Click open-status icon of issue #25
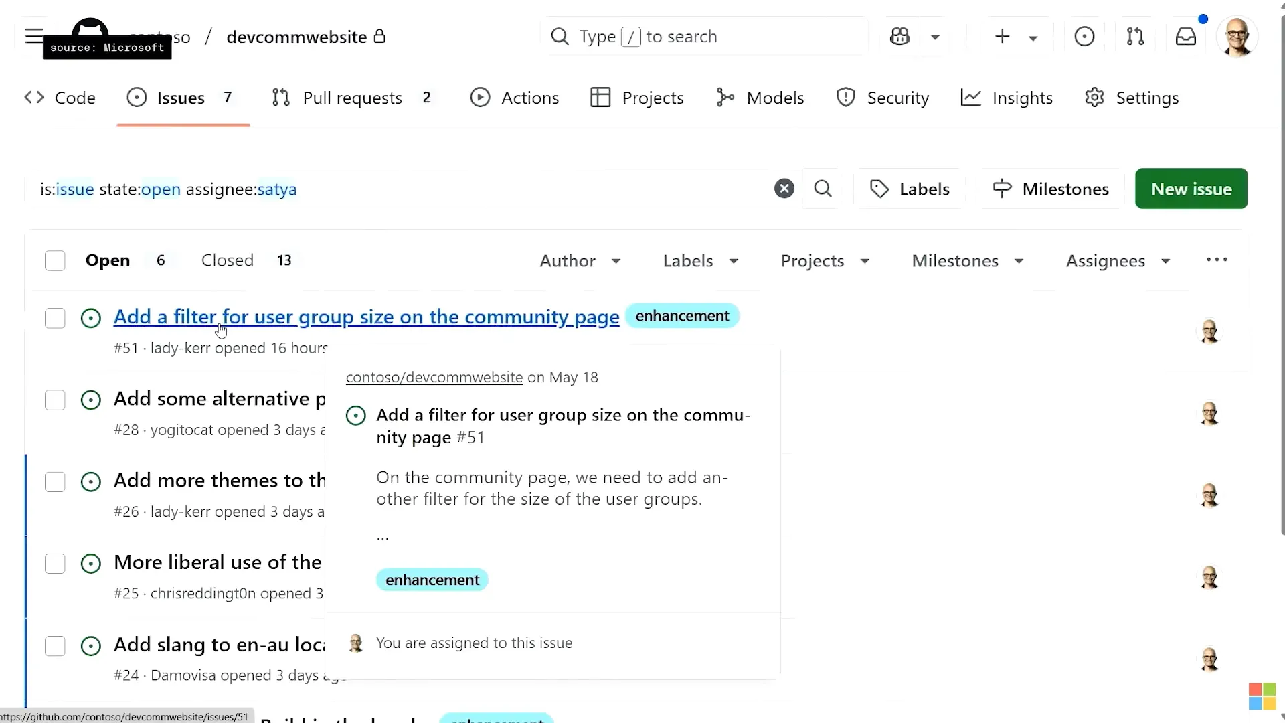This screenshot has width=1285, height=723. click(x=90, y=564)
